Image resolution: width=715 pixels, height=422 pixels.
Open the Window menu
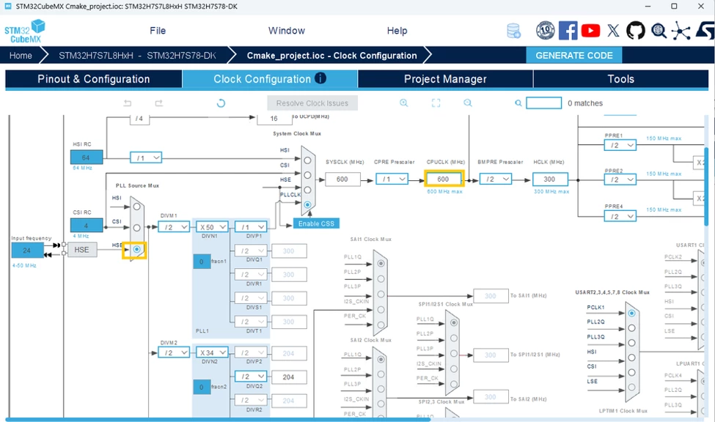coord(286,31)
